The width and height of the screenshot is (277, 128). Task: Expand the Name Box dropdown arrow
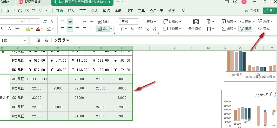(25, 40)
